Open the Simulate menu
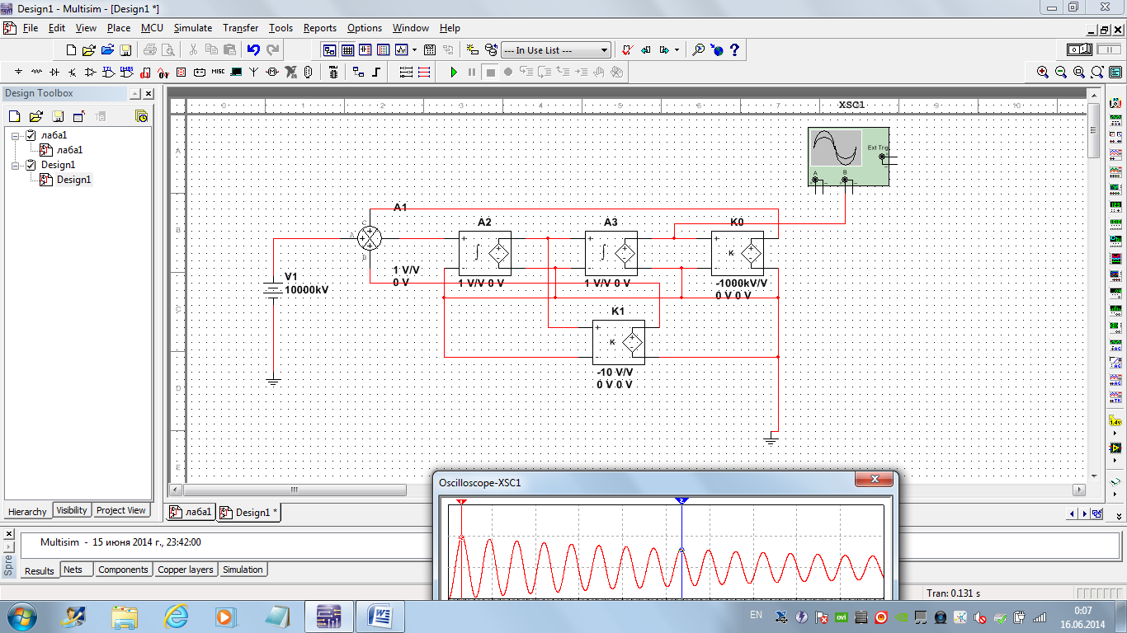The image size is (1127, 633). pos(192,28)
